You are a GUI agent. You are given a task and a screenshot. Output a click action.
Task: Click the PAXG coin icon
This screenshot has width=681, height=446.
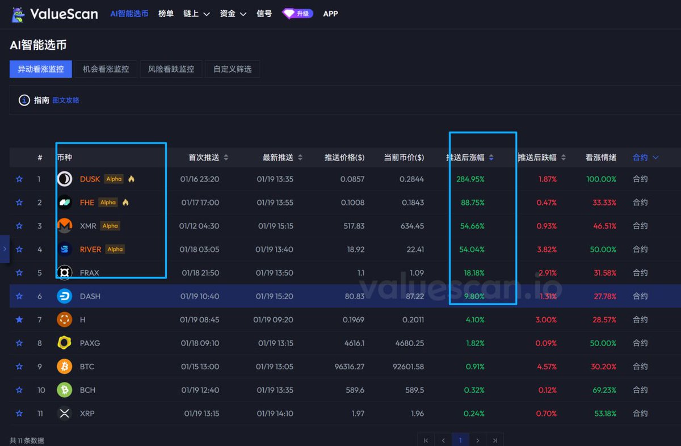(x=65, y=343)
